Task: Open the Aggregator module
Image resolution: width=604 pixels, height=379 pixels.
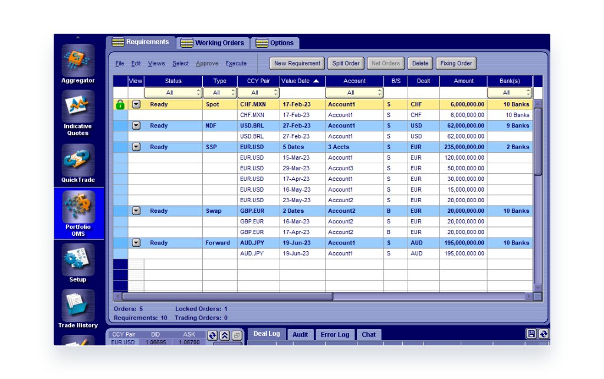Action: tap(78, 61)
